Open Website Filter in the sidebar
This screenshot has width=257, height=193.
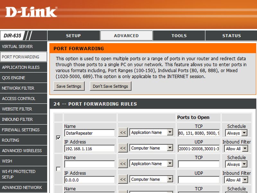point(23,109)
